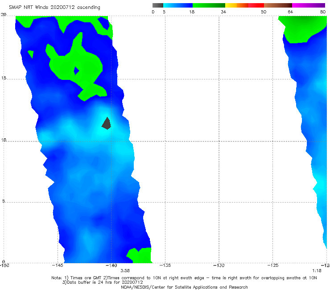Click the longitude label '-130'
330x290 pixels.
[x=219, y=265]
